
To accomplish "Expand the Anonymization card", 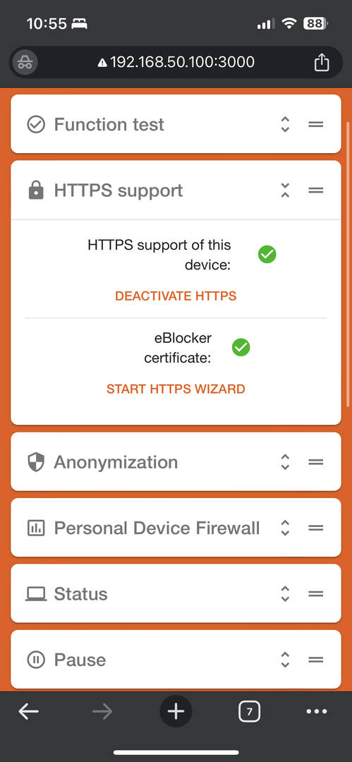I will 286,462.
